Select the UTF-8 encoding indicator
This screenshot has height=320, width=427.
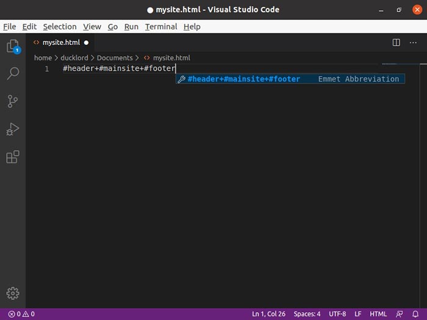coord(337,314)
